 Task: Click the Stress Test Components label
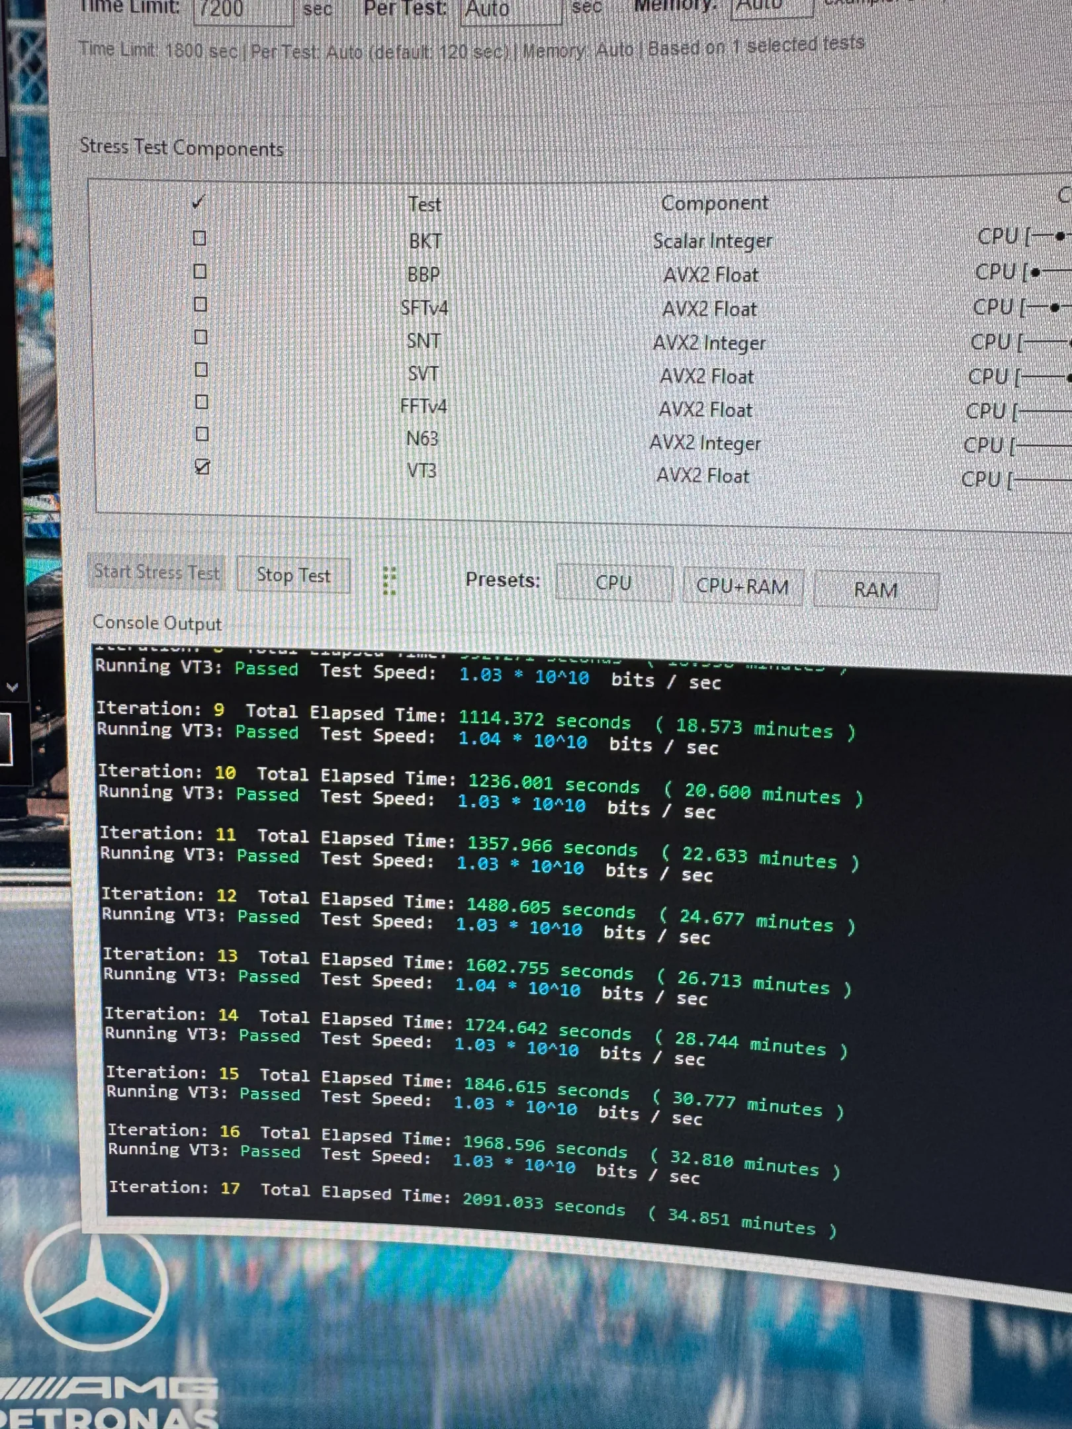(x=181, y=147)
